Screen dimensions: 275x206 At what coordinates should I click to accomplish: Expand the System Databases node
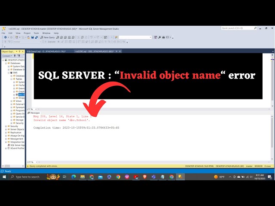point(9,67)
